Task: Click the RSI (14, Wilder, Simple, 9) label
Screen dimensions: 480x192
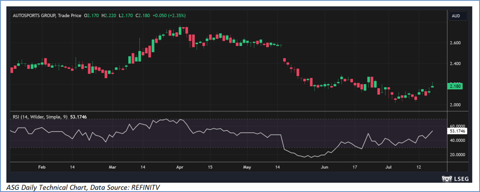Action: tap(40, 117)
